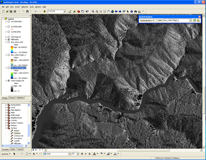Enable the dtm_n38w120g6_a layer checkbox

tap(9, 55)
